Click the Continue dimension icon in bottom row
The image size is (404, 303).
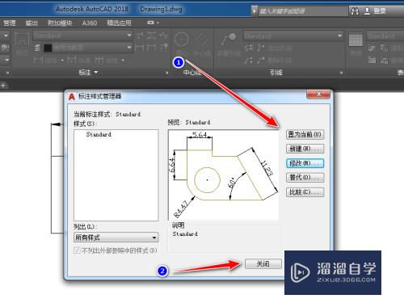[99, 60]
